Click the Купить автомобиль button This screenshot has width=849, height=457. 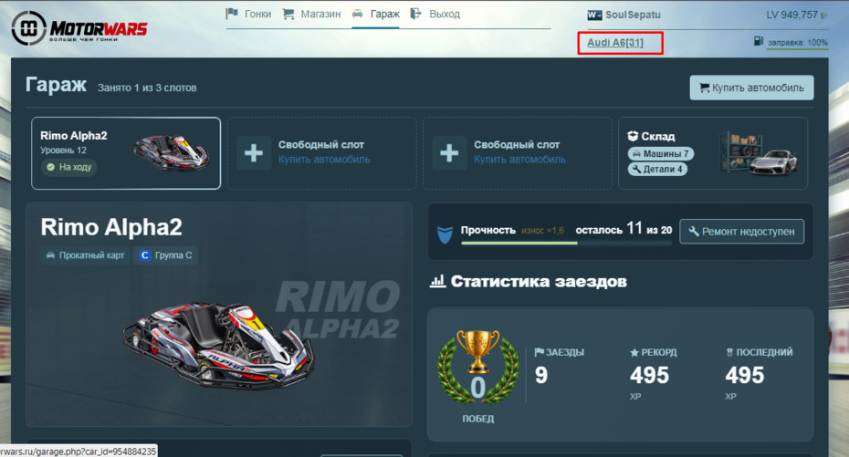[x=751, y=88]
